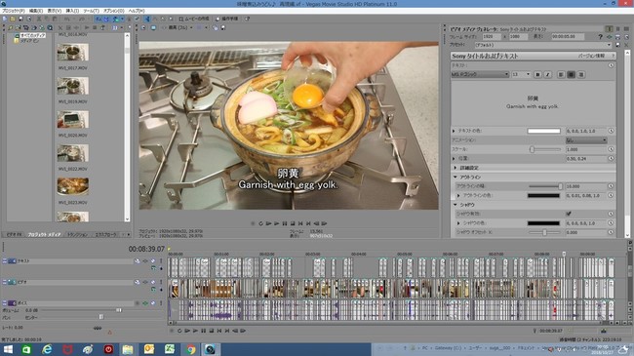This screenshot has width=634, height=356.
Task: Click the length 00:00:05.00 field
Action: (x=568, y=37)
